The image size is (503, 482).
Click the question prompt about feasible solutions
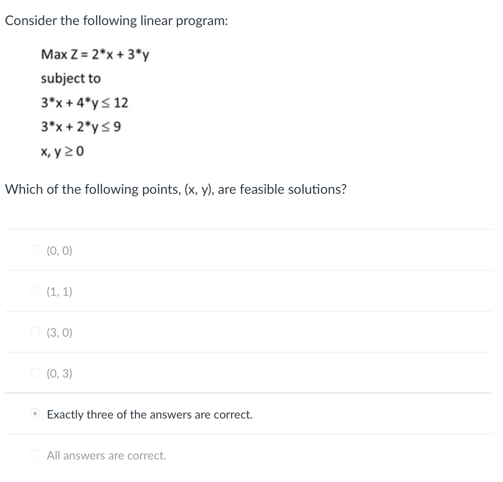click(x=176, y=189)
